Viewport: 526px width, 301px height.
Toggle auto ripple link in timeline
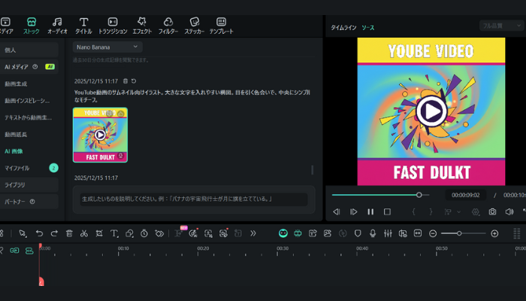pyautogui.click(x=14, y=251)
